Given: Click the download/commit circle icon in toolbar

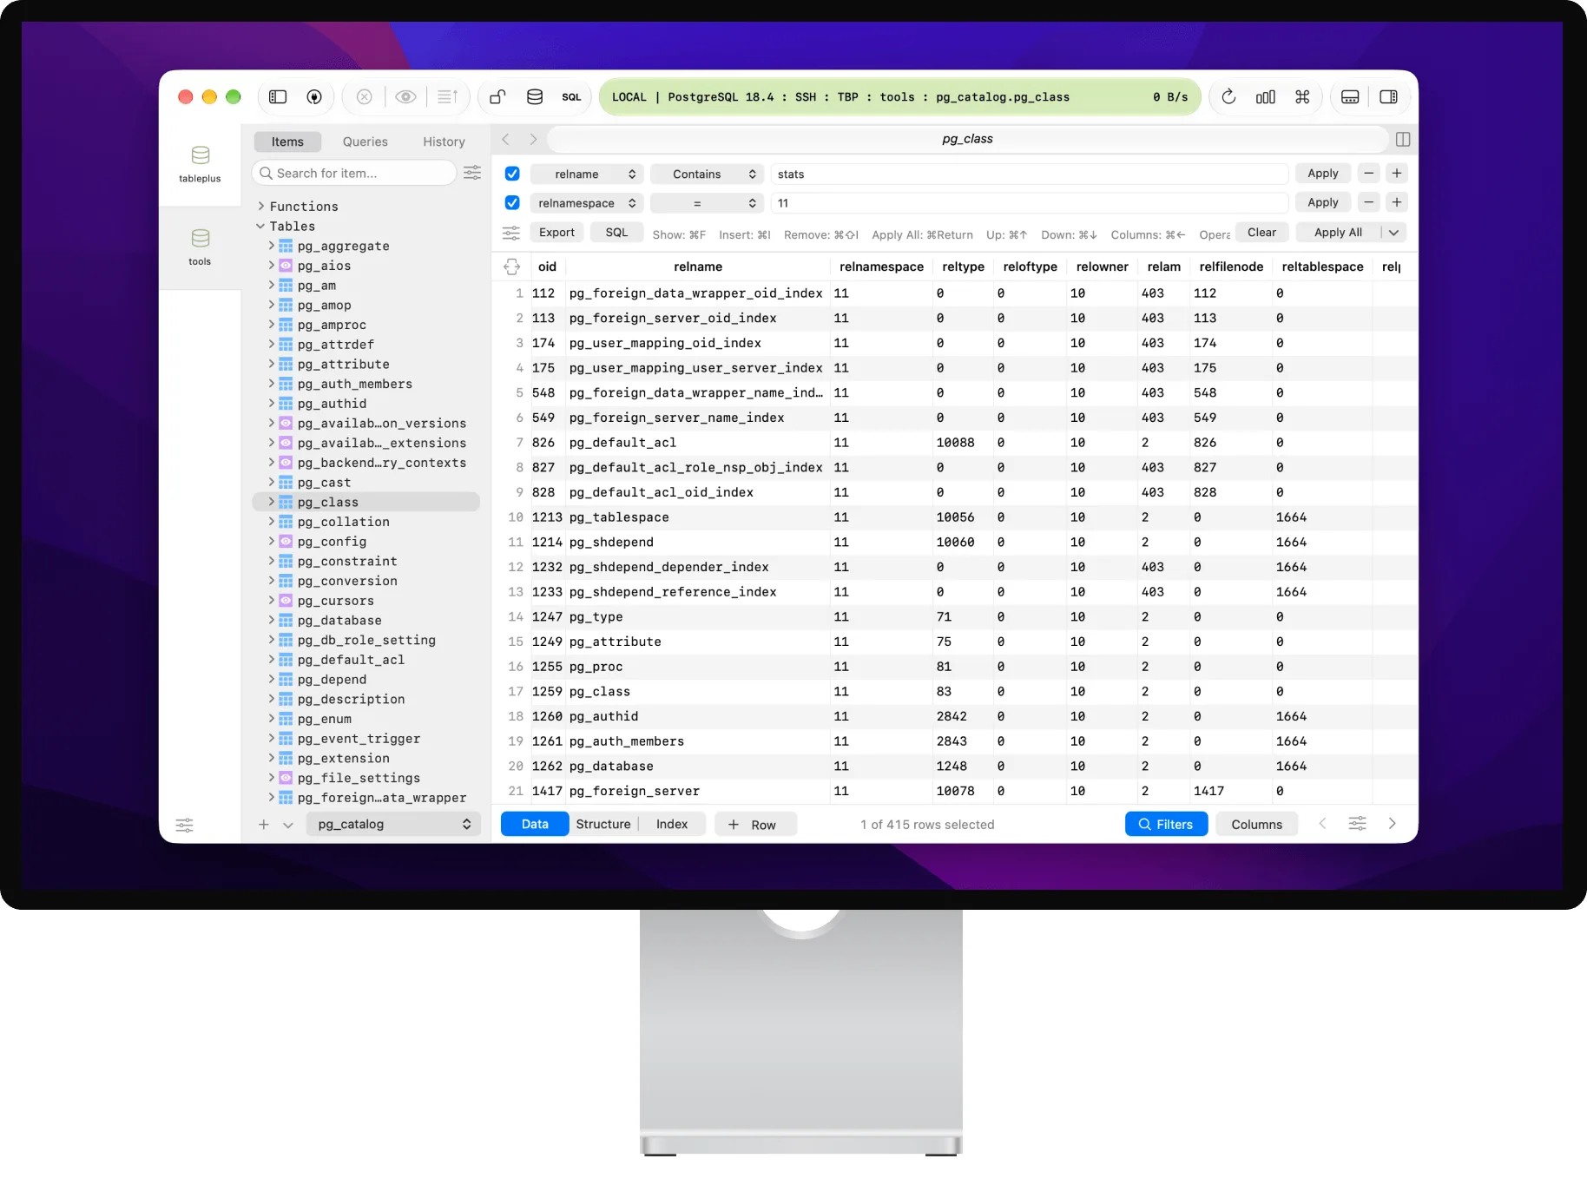Looking at the screenshot, I should (314, 97).
